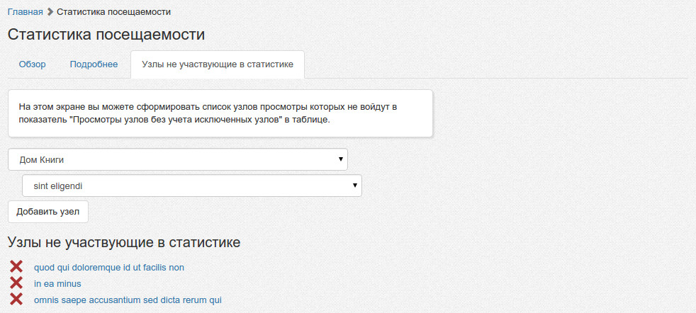
Task: Open the "Подробнее" tab
Action: point(94,64)
